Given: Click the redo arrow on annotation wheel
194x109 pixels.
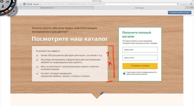Looking at the screenshot, I should [12, 13].
